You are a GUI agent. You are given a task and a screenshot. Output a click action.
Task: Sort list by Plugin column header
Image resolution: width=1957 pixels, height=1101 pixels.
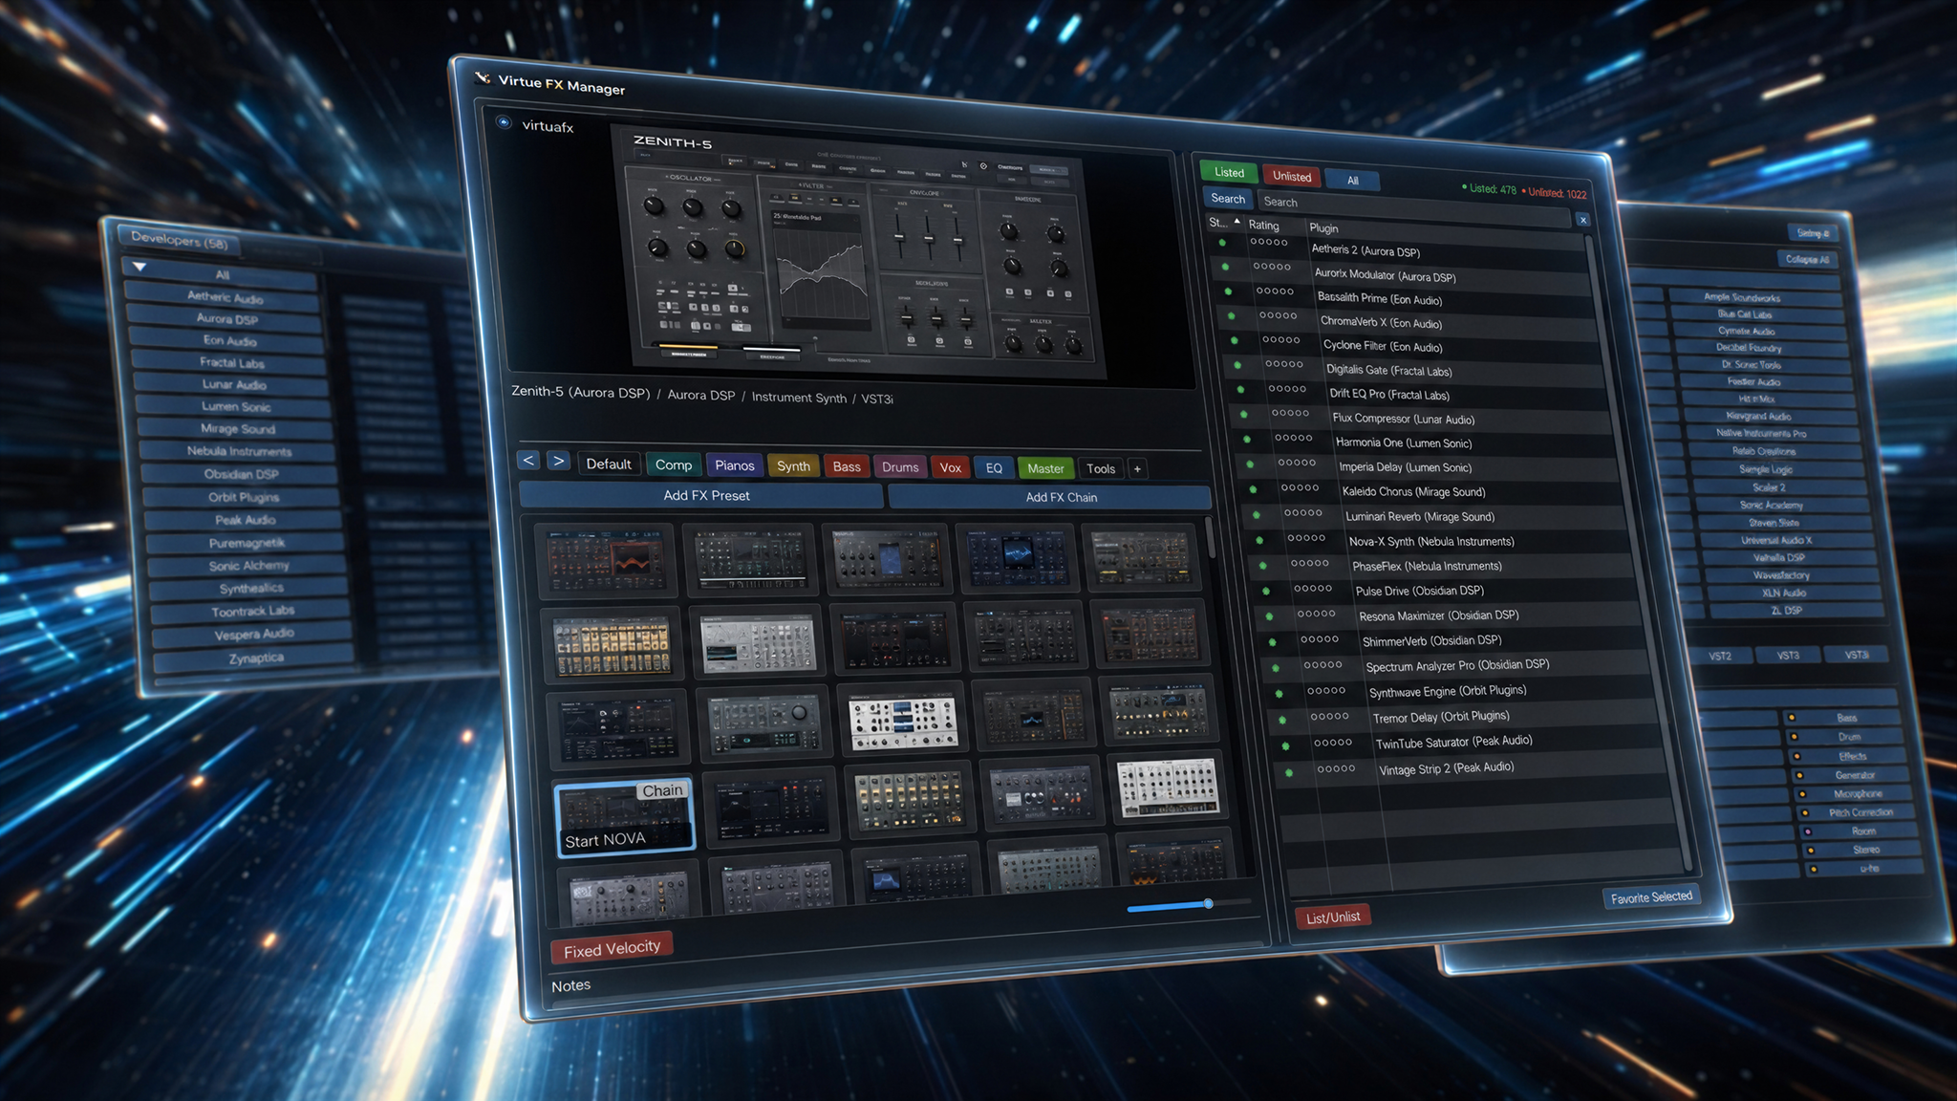tap(1323, 228)
